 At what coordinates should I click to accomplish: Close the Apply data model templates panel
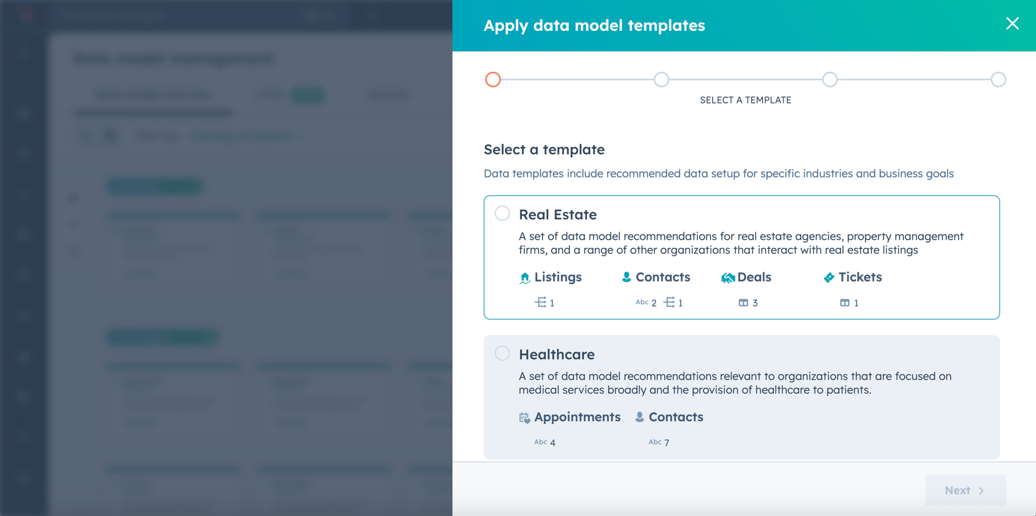coord(1012,24)
